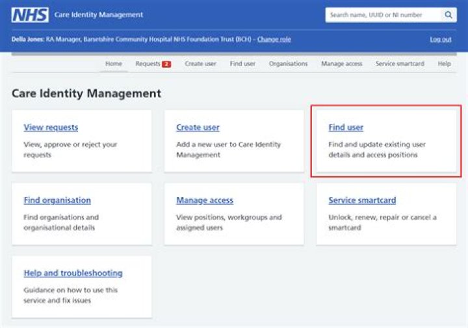Open the Create user nav tab
This screenshot has width=468, height=328.
coord(200,64)
